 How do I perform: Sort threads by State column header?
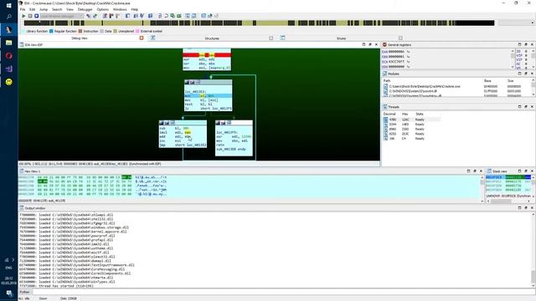pos(420,114)
